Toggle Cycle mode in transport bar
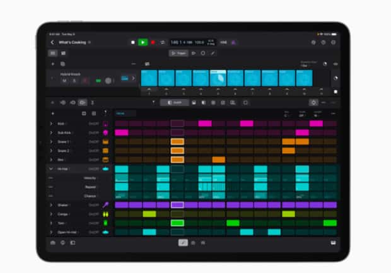The width and height of the screenshot is (391, 273). (x=163, y=42)
